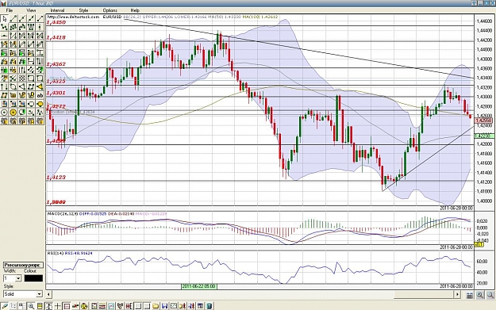
Task: Click the chart scrollbar left arrow
Action: (x=48, y=294)
